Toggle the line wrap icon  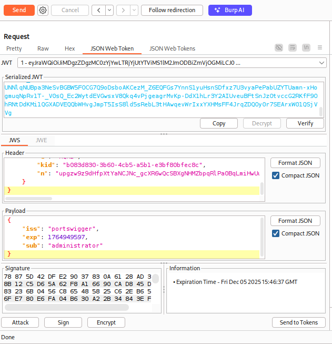pyautogui.click(x=293, y=48)
